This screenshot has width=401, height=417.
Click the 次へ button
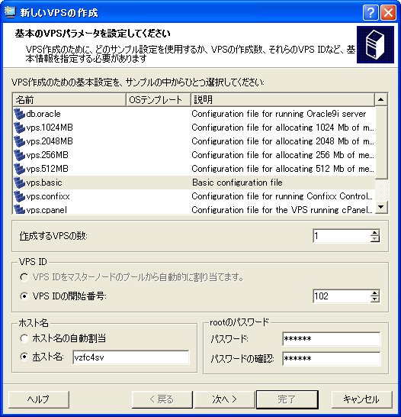[x=224, y=399]
